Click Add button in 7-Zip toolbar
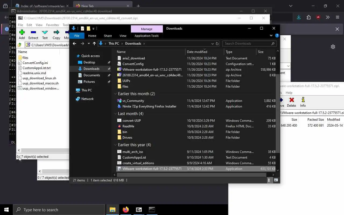 pyautogui.click(x=22, y=34)
